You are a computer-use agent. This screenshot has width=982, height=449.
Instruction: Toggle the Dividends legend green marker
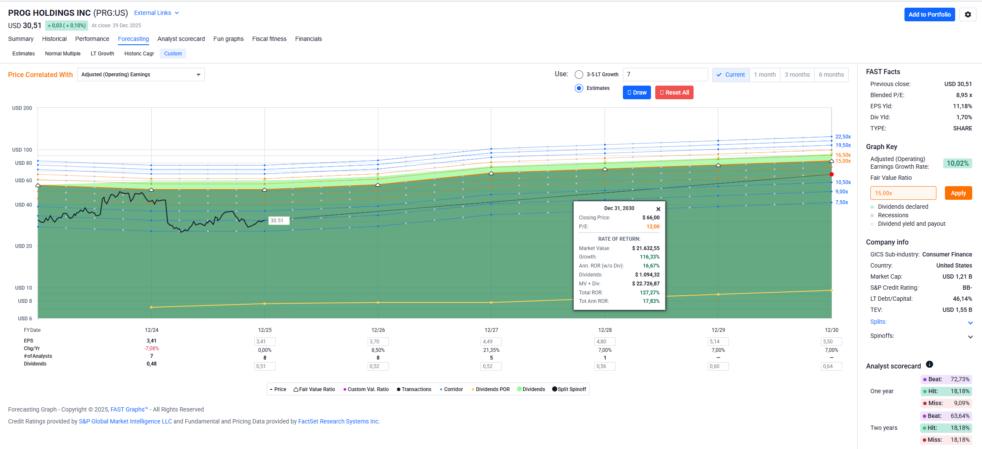[519, 389]
